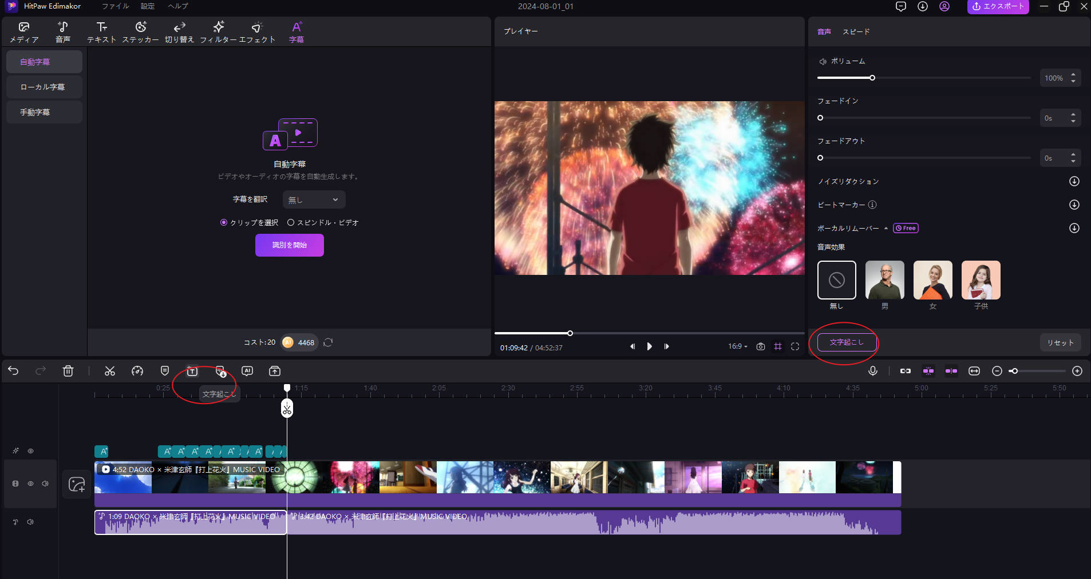The image size is (1091, 579).
Task: Select the スピンドル・ビデオ radio option
Action: pos(291,222)
